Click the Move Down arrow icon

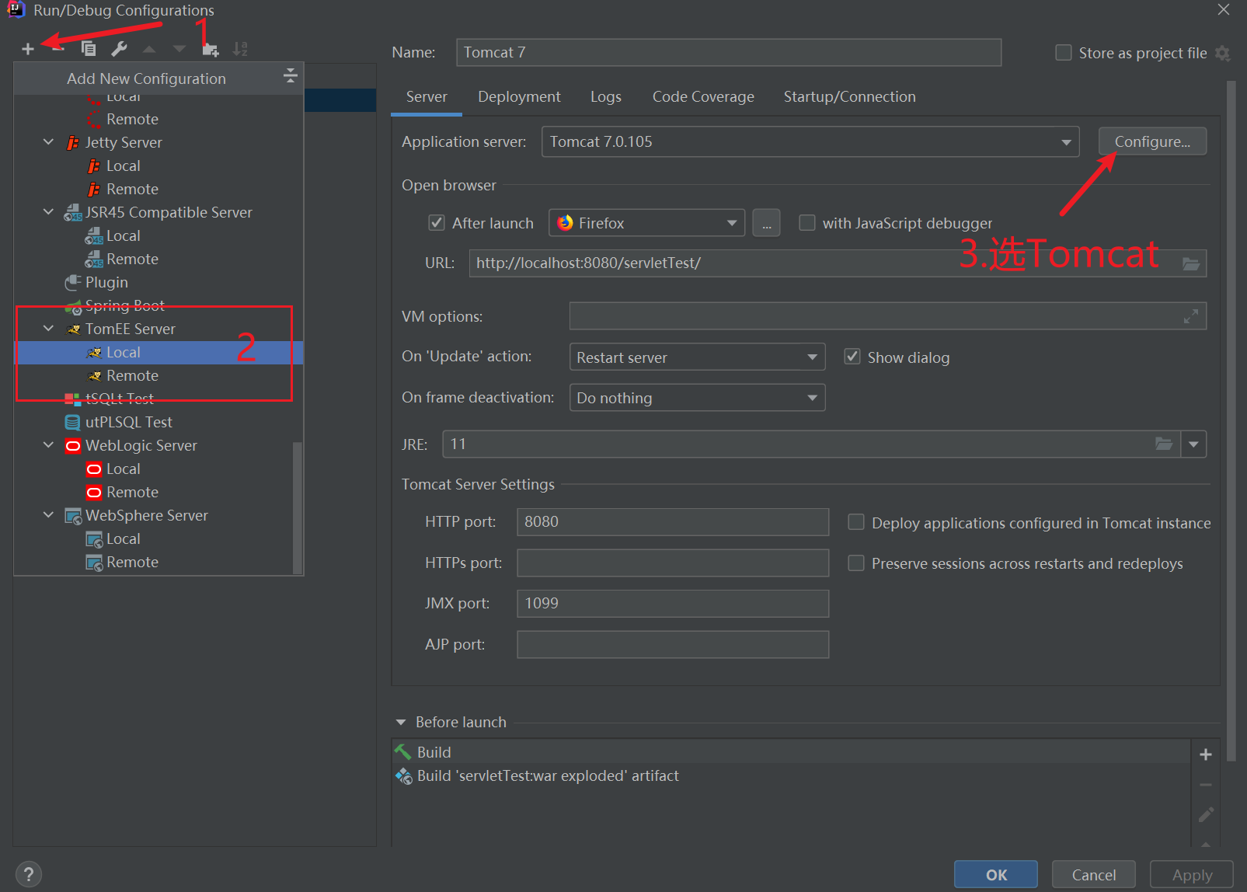click(179, 49)
